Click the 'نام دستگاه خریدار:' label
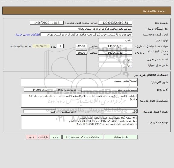The height and width of the screenshot is (168, 174). click(157, 29)
